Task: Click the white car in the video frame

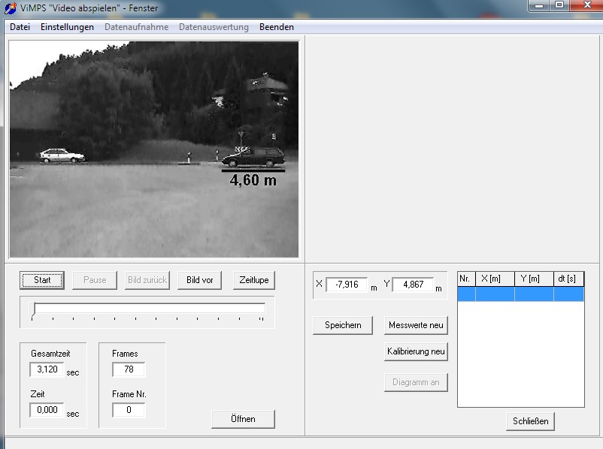Action: [x=62, y=155]
